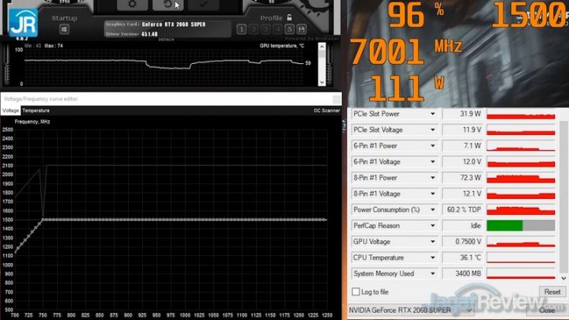Click the GPU Voltage value 0.7500 V

pos(462,242)
